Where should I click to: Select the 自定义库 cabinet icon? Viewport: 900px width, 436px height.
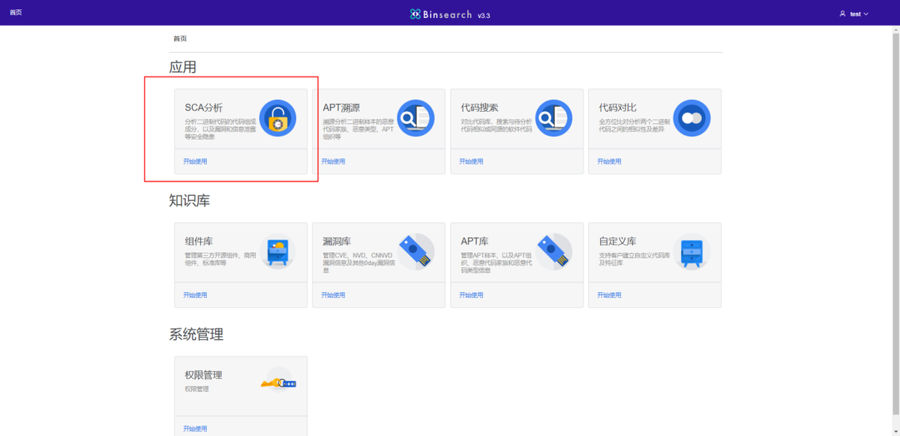(691, 252)
